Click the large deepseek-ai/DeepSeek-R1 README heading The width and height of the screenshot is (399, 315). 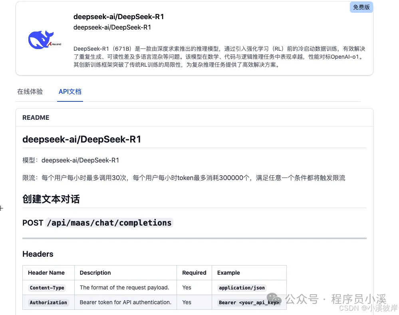[82, 139]
